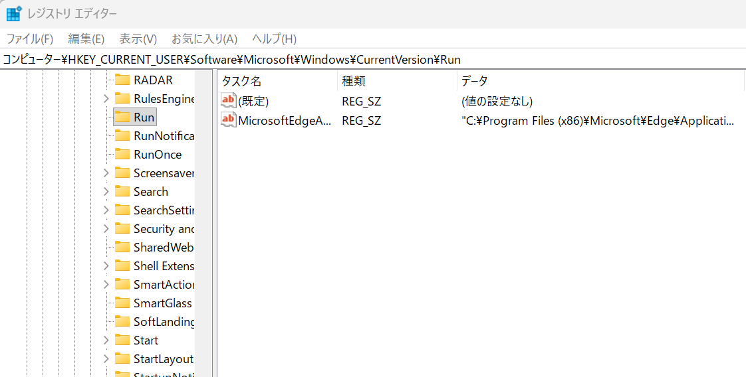Select the SmartGlass folder icon
This screenshot has height=377, width=746.
(x=122, y=303)
